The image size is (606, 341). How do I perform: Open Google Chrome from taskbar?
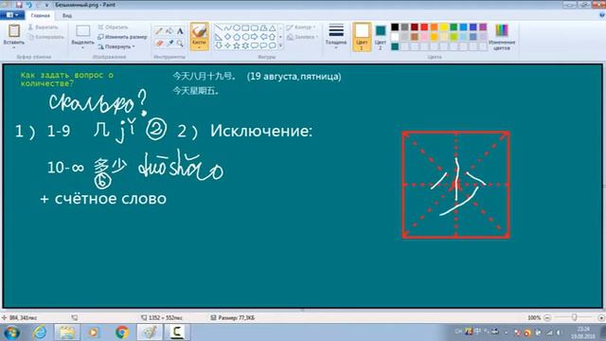tap(122, 332)
